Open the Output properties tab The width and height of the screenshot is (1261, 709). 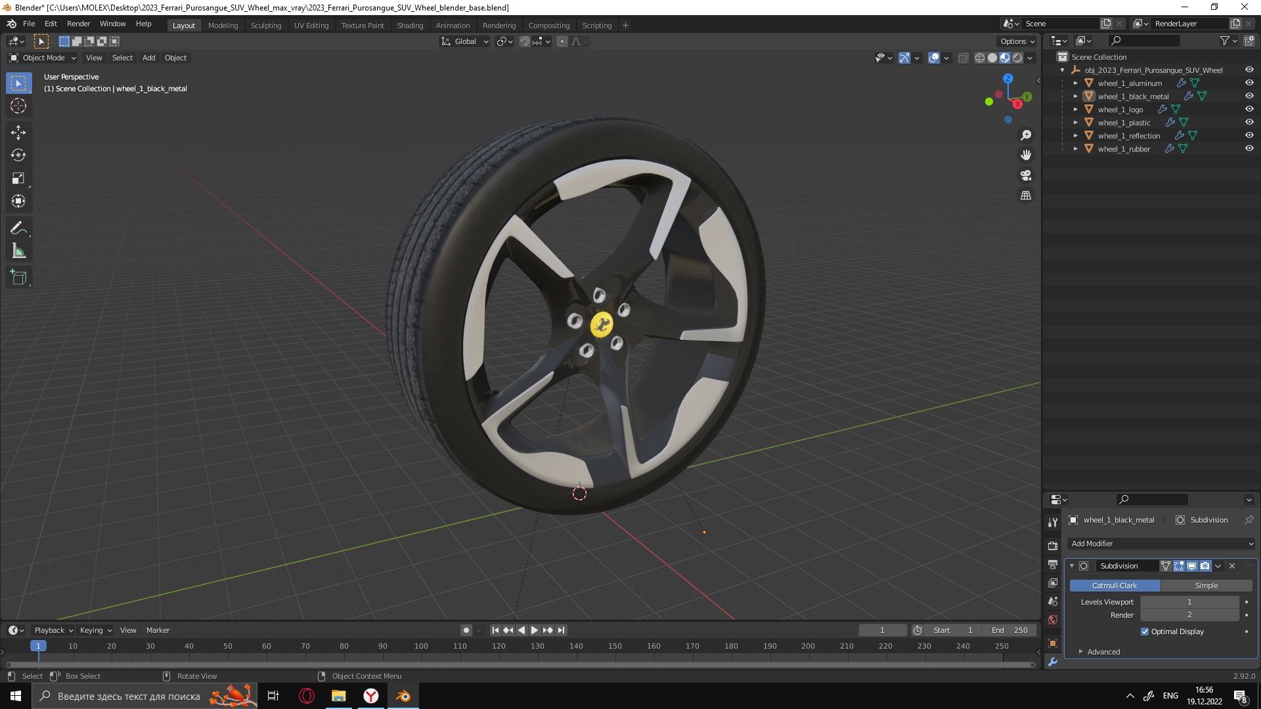1053,565
